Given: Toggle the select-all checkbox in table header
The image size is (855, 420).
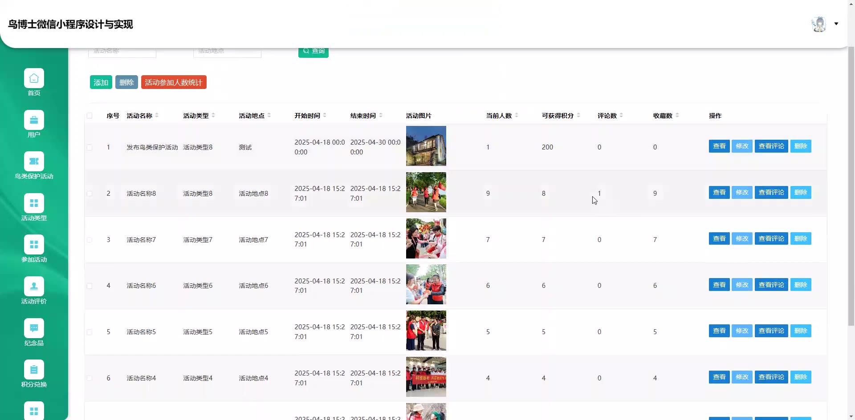Looking at the screenshot, I should click(90, 116).
